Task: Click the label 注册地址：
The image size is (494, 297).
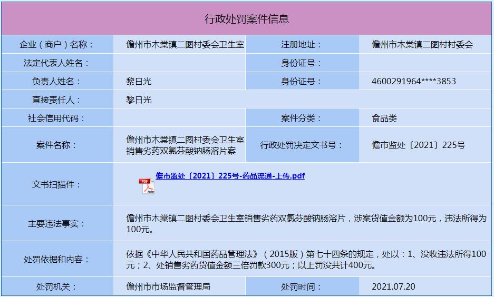Action: click(x=302, y=44)
